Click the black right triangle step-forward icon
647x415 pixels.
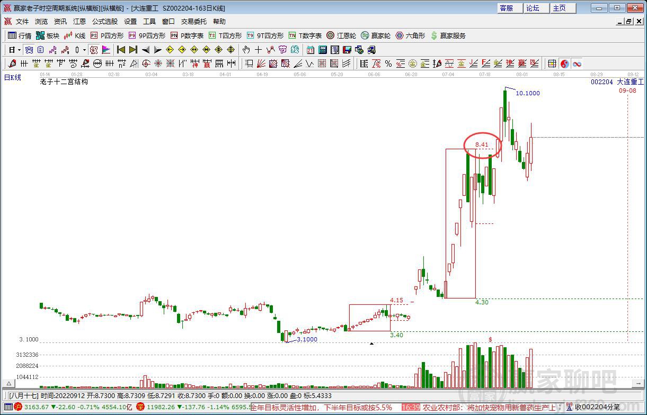[x=158, y=50]
